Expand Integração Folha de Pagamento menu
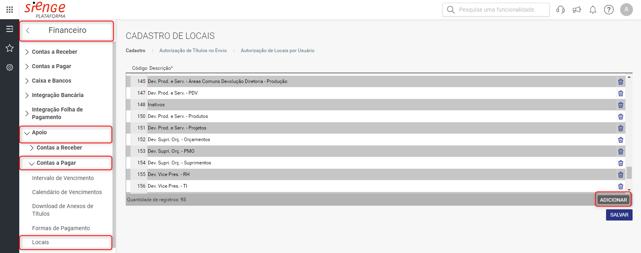641x253 pixels. [x=57, y=113]
